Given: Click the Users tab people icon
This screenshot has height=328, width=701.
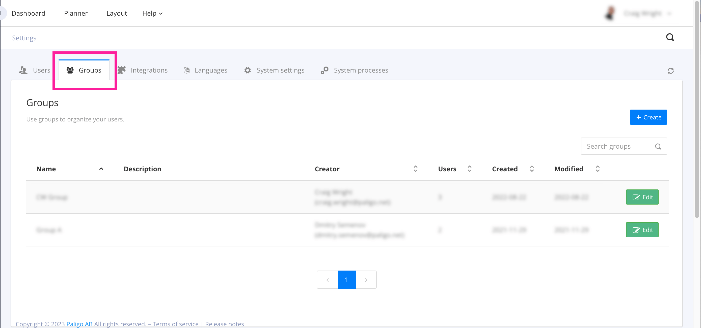Looking at the screenshot, I should 23,70.
